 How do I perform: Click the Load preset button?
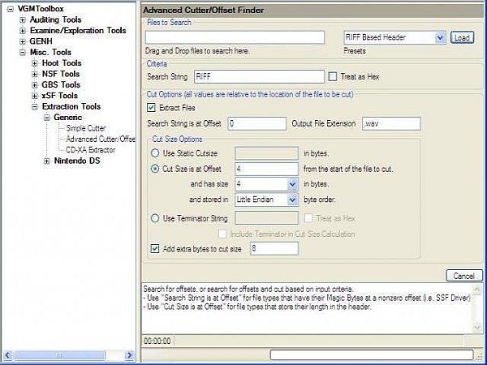click(462, 37)
